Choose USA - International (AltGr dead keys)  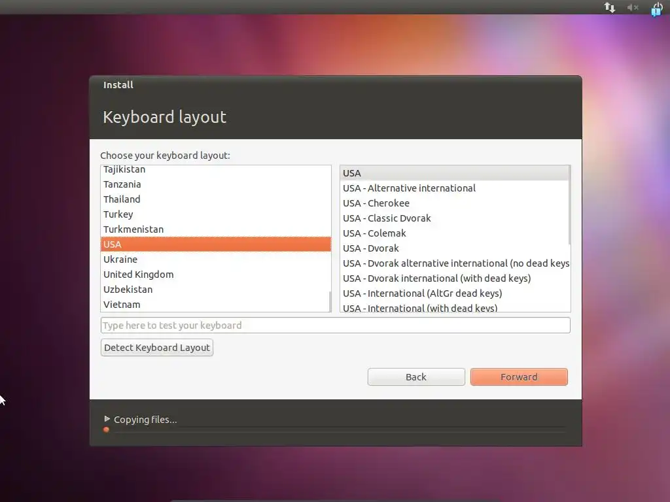pos(454,293)
